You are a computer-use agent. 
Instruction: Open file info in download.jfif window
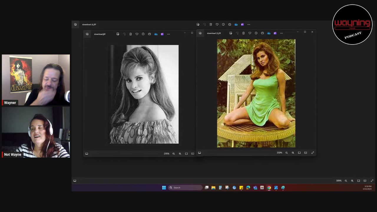[x=143, y=34]
